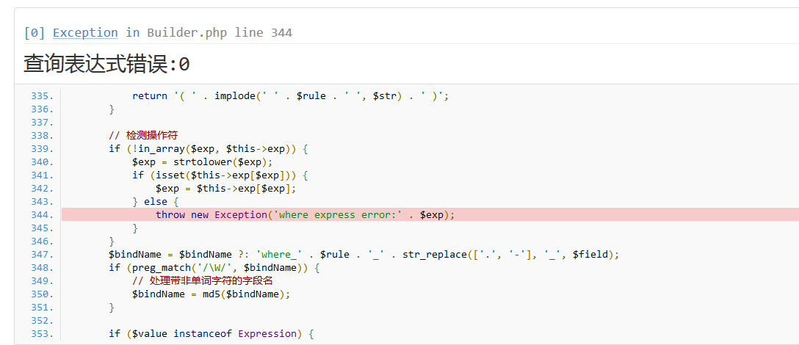Select the highlighted throw new Exception line
The width and height of the screenshot is (799, 345).
305,214
